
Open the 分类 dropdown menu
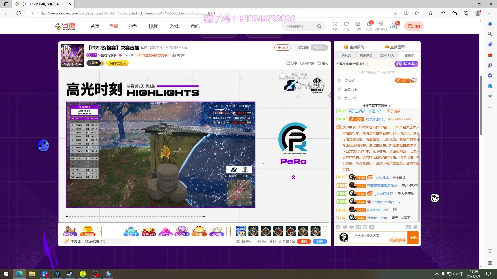pos(133,26)
